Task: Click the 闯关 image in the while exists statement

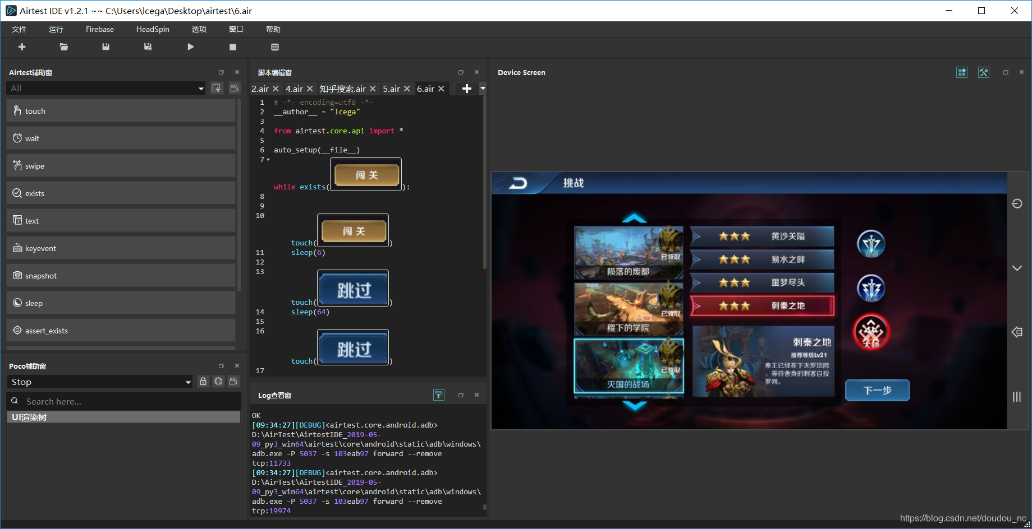Action: point(366,175)
